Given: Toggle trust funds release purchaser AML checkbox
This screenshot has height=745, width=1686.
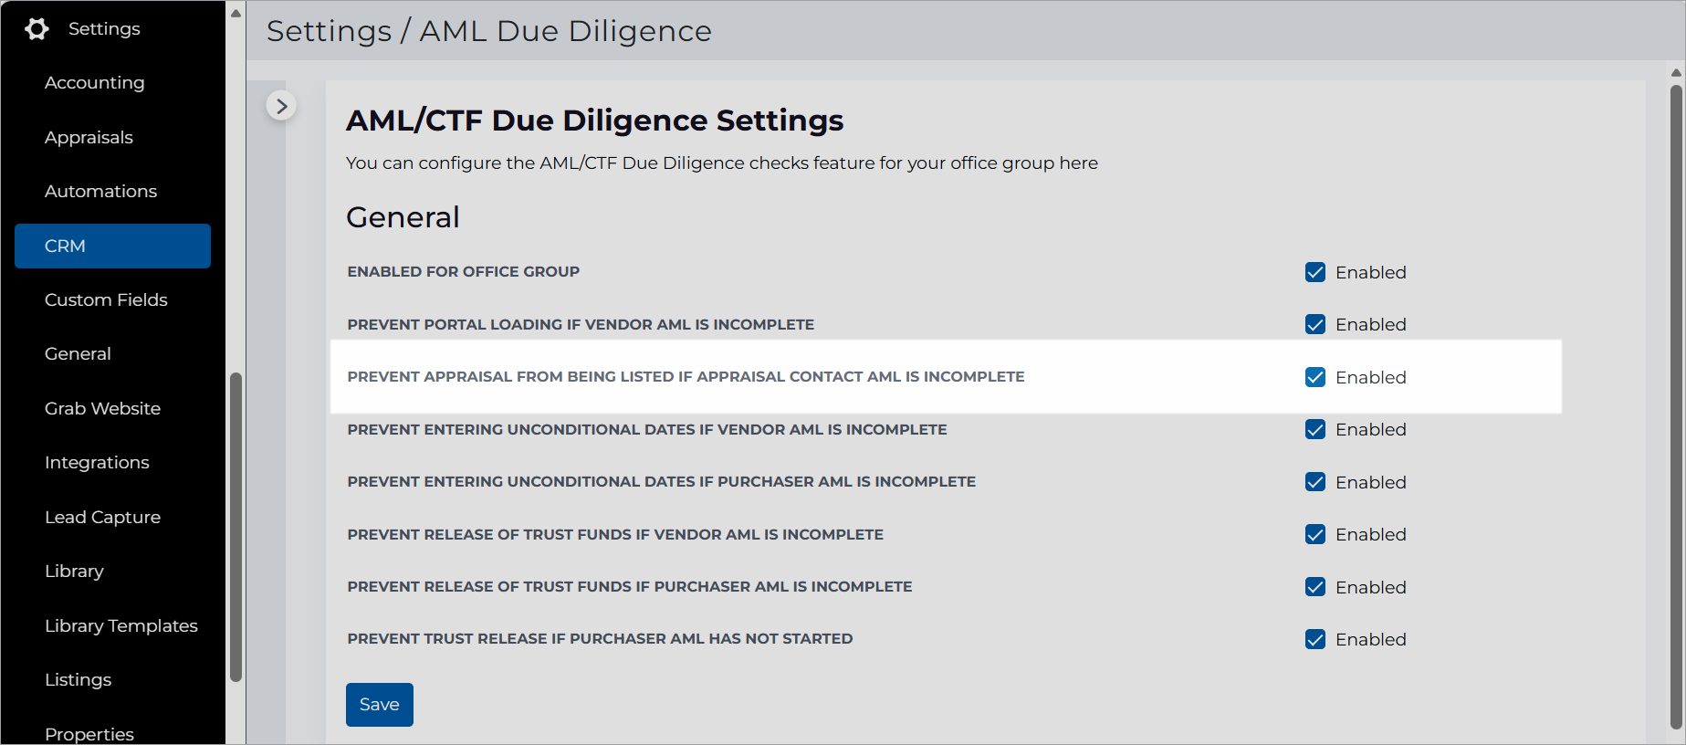Looking at the screenshot, I should [x=1315, y=587].
